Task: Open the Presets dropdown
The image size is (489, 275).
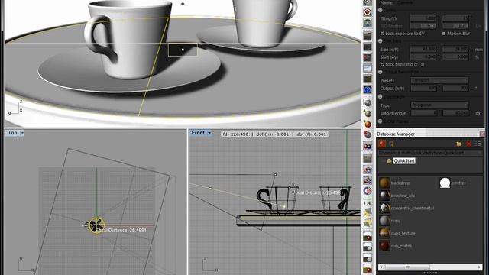Action: [x=439, y=80]
